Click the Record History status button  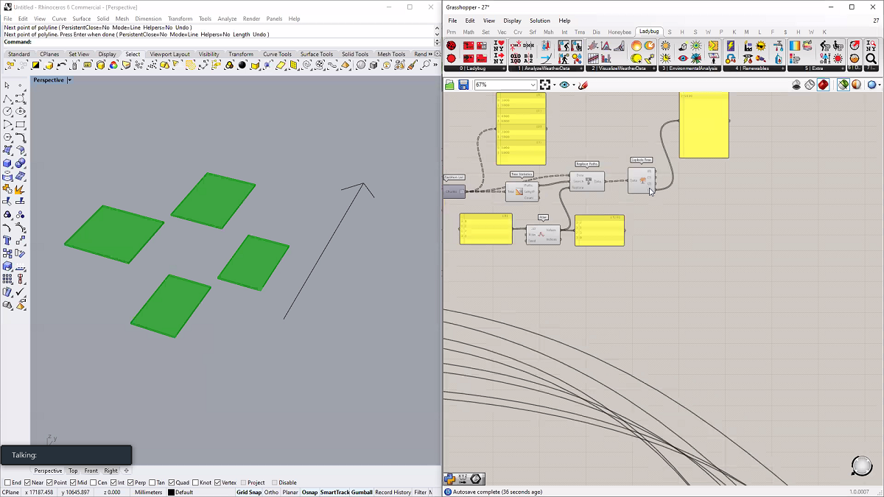[x=393, y=493]
